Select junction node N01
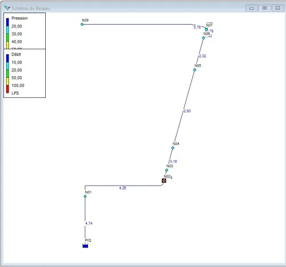 (x=85, y=197)
